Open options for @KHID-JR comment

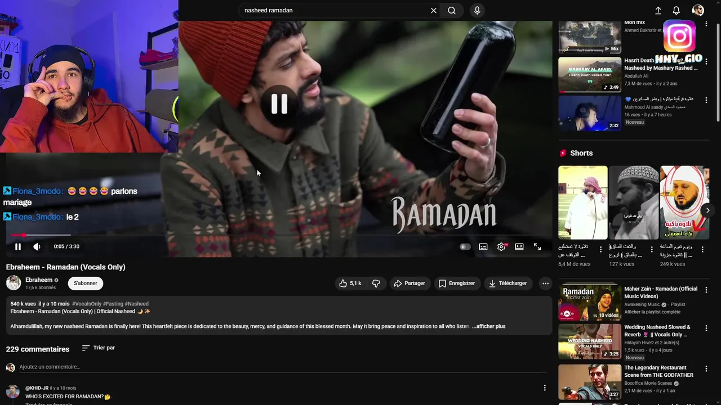[544, 388]
